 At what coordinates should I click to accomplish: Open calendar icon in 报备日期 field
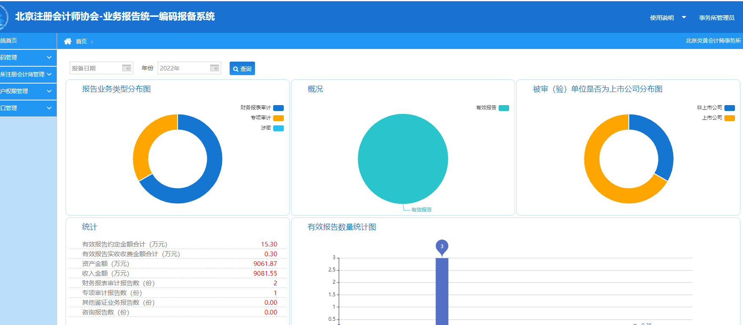pos(126,68)
